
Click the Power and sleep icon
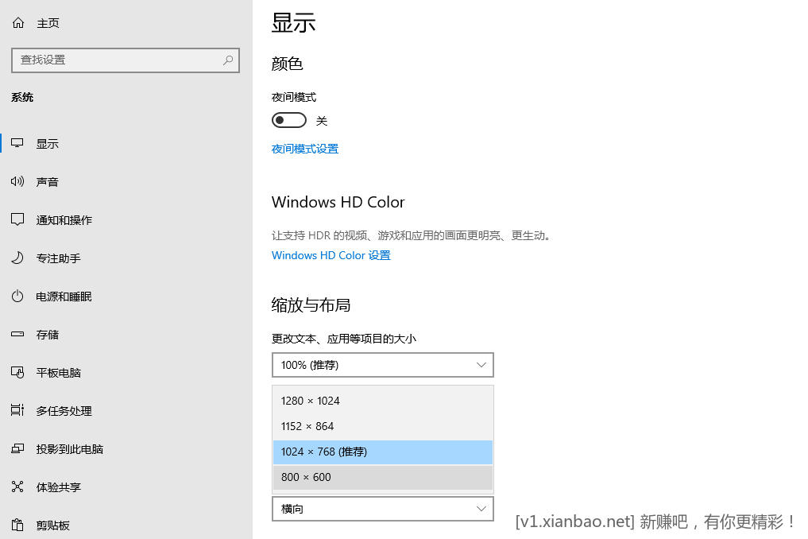pos(17,296)
